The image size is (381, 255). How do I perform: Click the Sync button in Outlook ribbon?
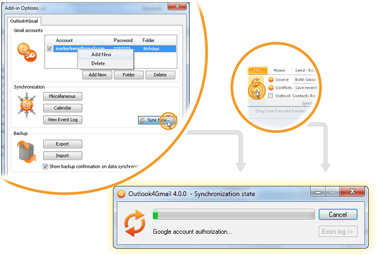click(256, 88)
